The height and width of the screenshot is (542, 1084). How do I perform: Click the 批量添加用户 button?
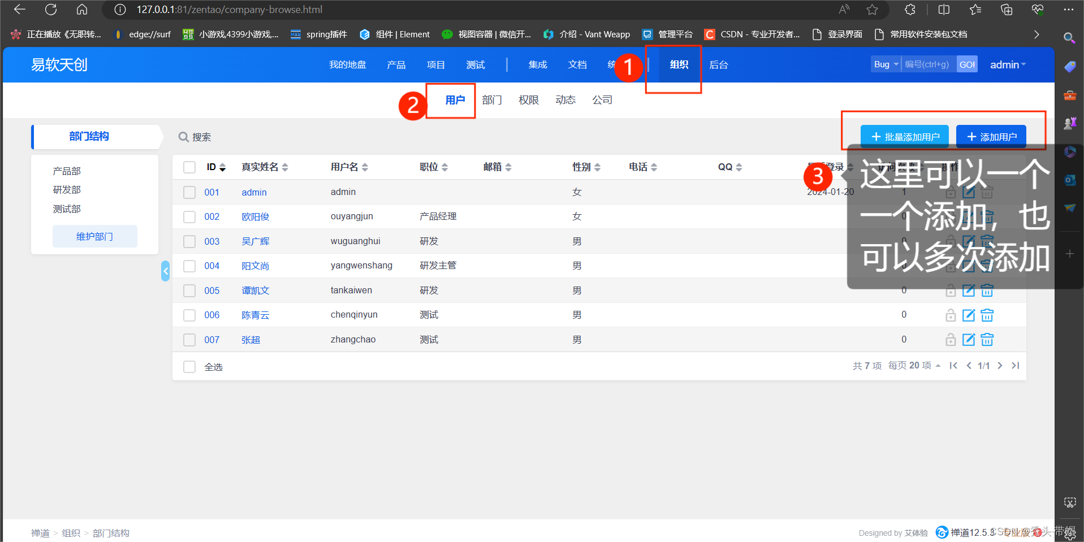coord(905,137)
